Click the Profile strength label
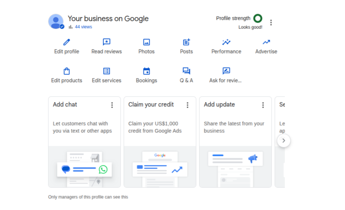345x210 pixels. 233,18
